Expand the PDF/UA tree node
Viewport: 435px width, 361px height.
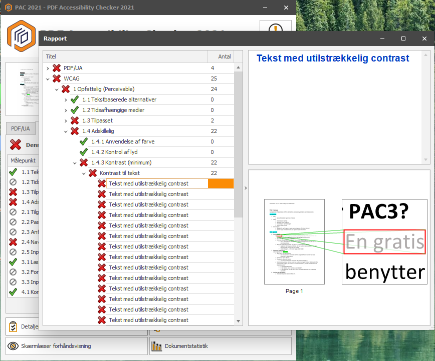pyautogui.click(x=48, y=68)
